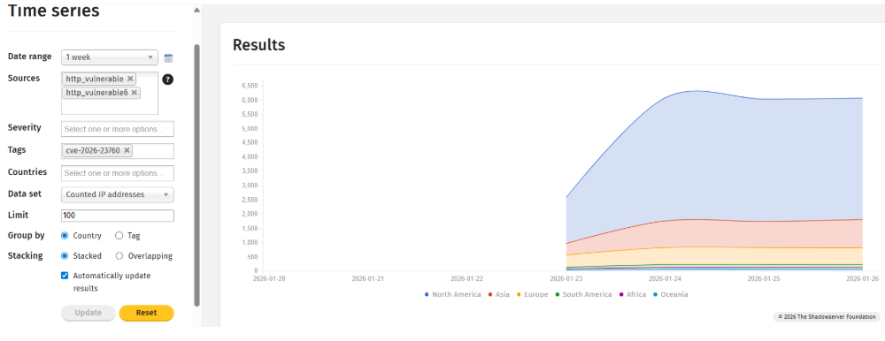Click the 2026-01-24 axis date label
The image size is (885, 341).
point(665,278)
